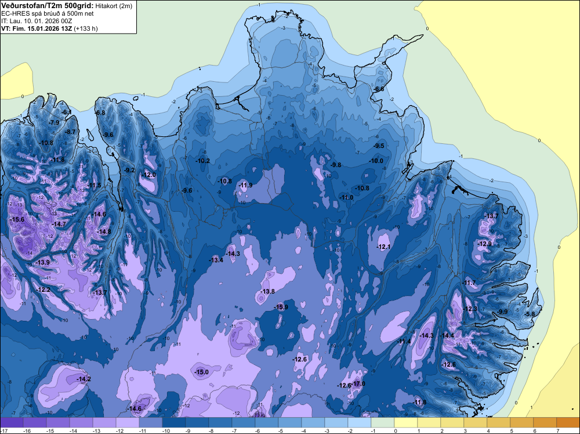Click the -13.9 temperature value
Image resolution: width=580 pixels, height=434 pixels.
click(43, 262)
